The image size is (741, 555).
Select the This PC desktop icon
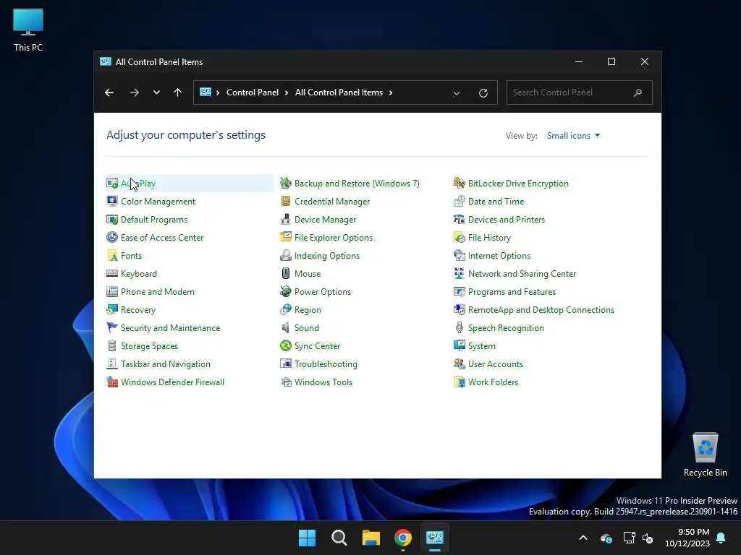click(x=28, y=30)
